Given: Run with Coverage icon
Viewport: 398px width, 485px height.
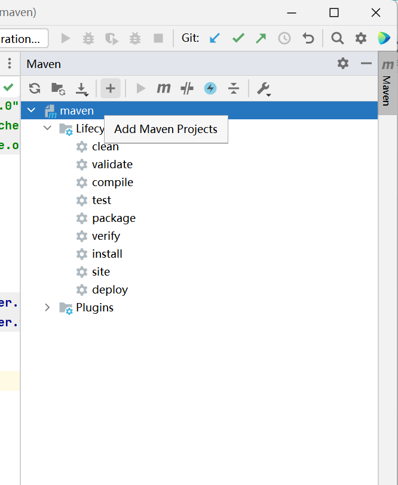Looking at the screenshot, I should [x=112, y=39].
